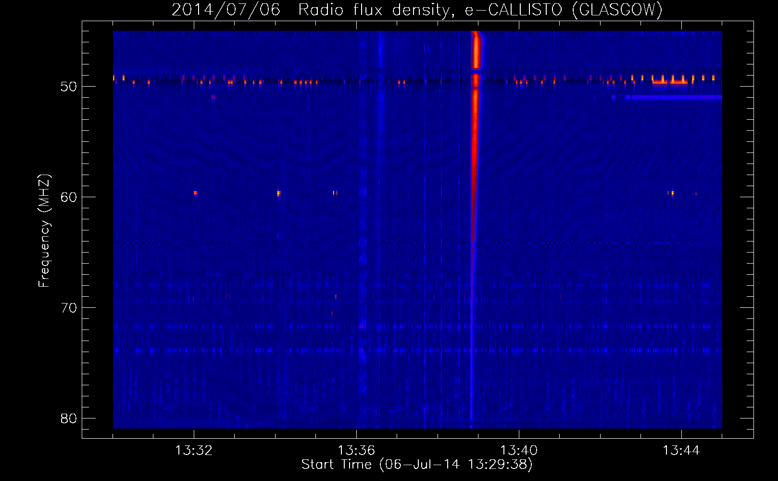
Task: Click the 13:32 time tick label
Action: point(194,451)
